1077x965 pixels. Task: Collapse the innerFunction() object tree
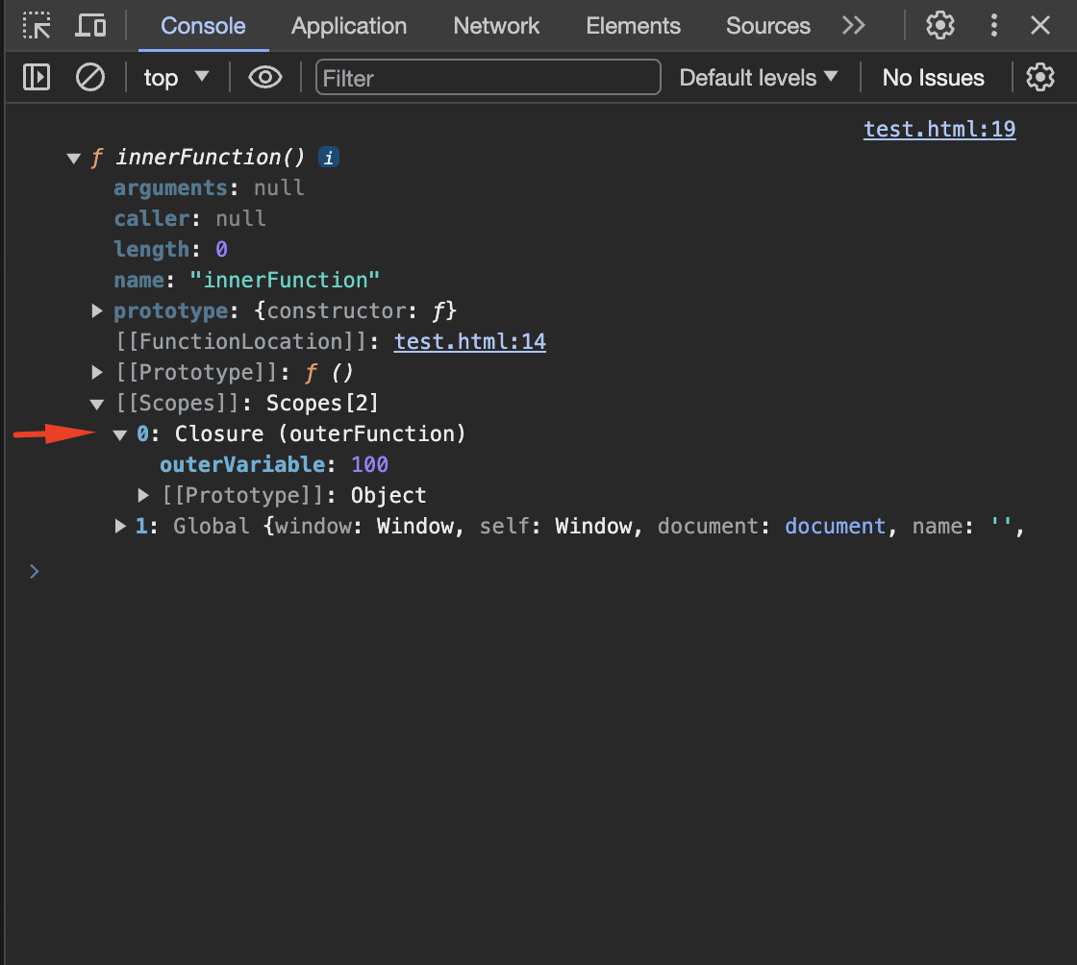[74, 159]
